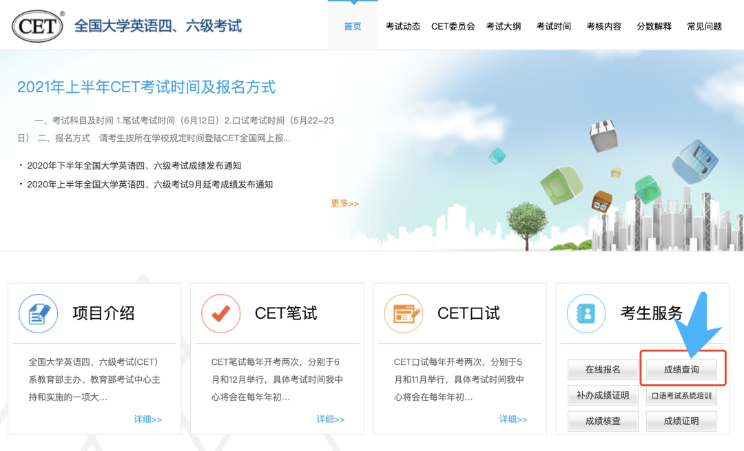Click the 在线报名 button
Viewport: 744px width, 451px height.
click(x=603, y=370)
